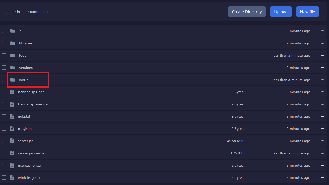Go to container breadcrumb path

38,12
